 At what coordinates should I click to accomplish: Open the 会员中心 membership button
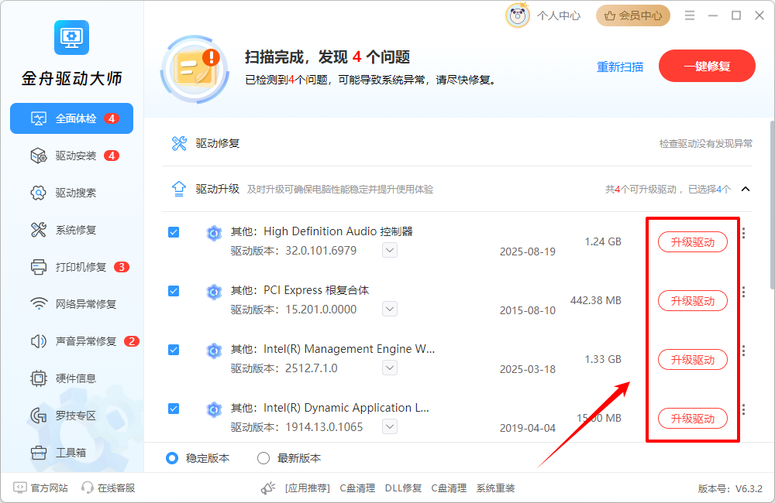click(633, 15)
